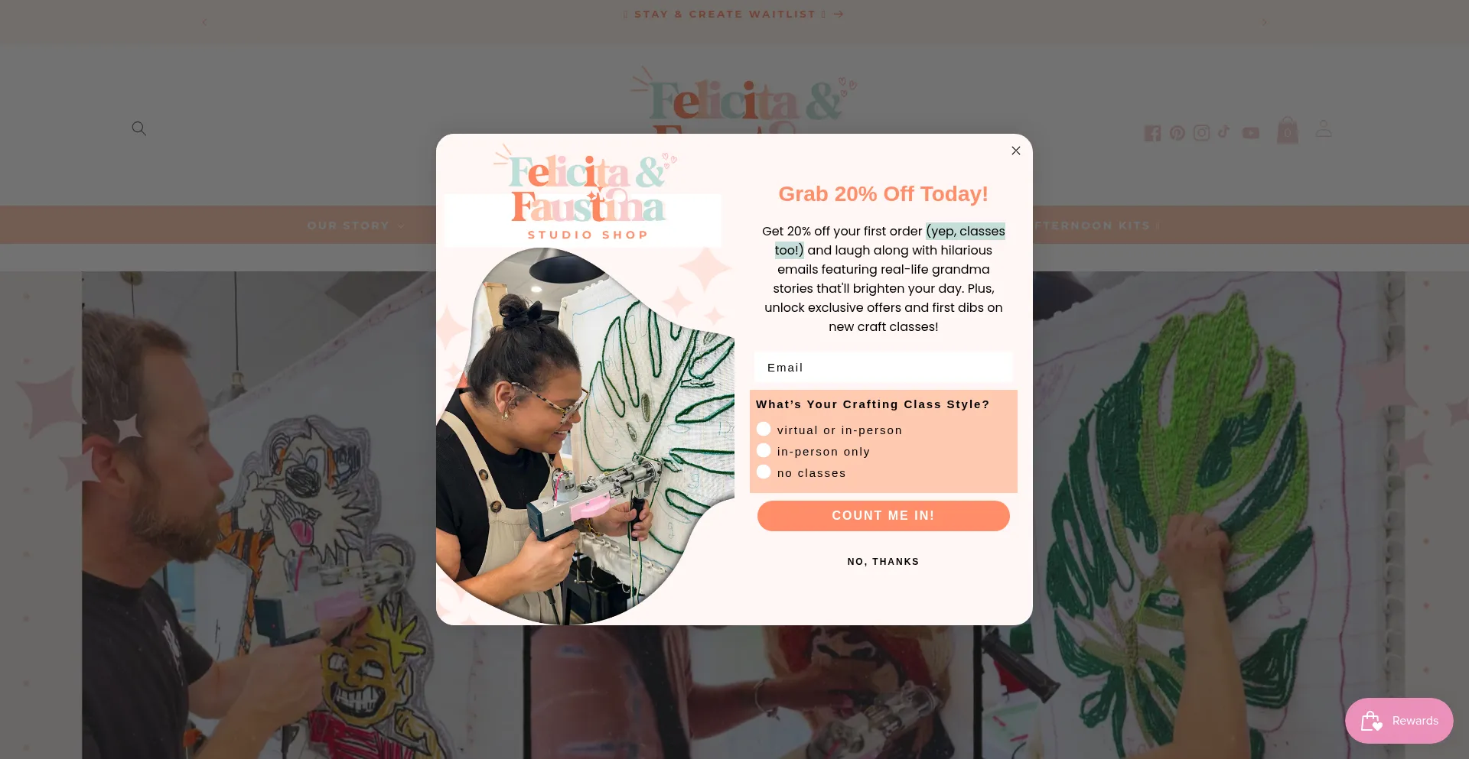The height and width of the screenshot is (759, 1469).
Task: Focus the Email input field
Action: [883, 368]
